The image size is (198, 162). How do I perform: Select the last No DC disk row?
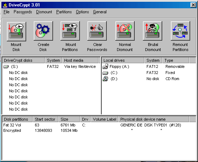[x=18, y=109]
